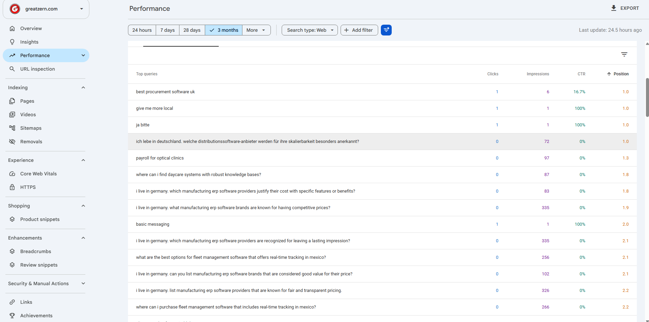The image size is (649, 322).
Task: Collapse the Enhancements section
Action: point(83,238)
